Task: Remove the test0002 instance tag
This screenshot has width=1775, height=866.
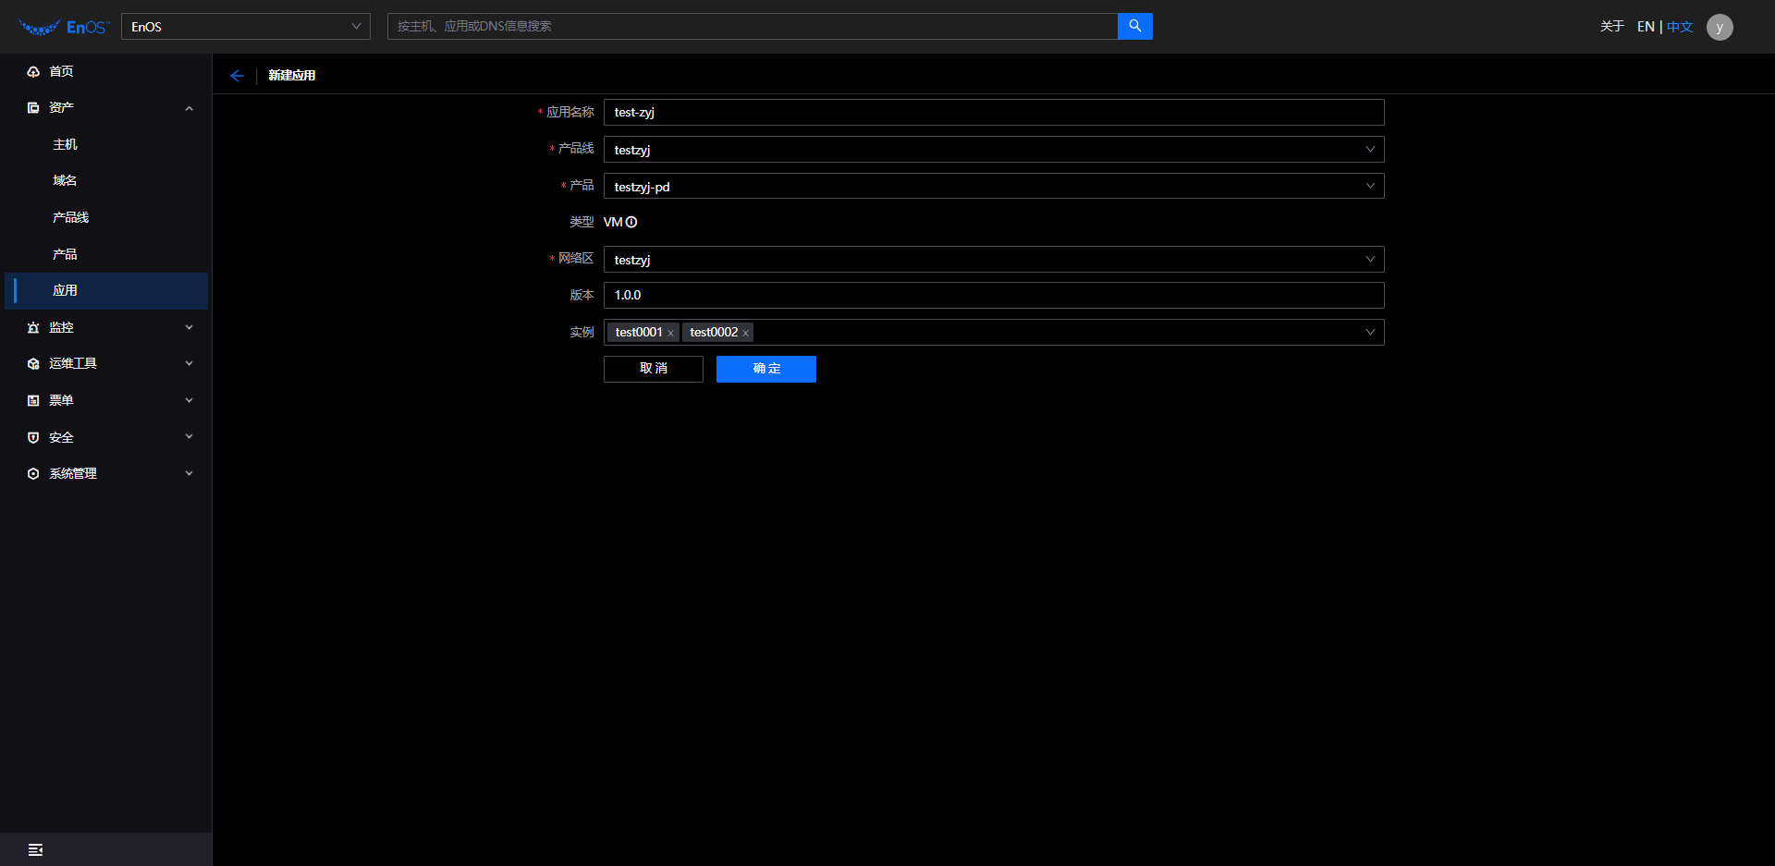Action: [745, 333]
